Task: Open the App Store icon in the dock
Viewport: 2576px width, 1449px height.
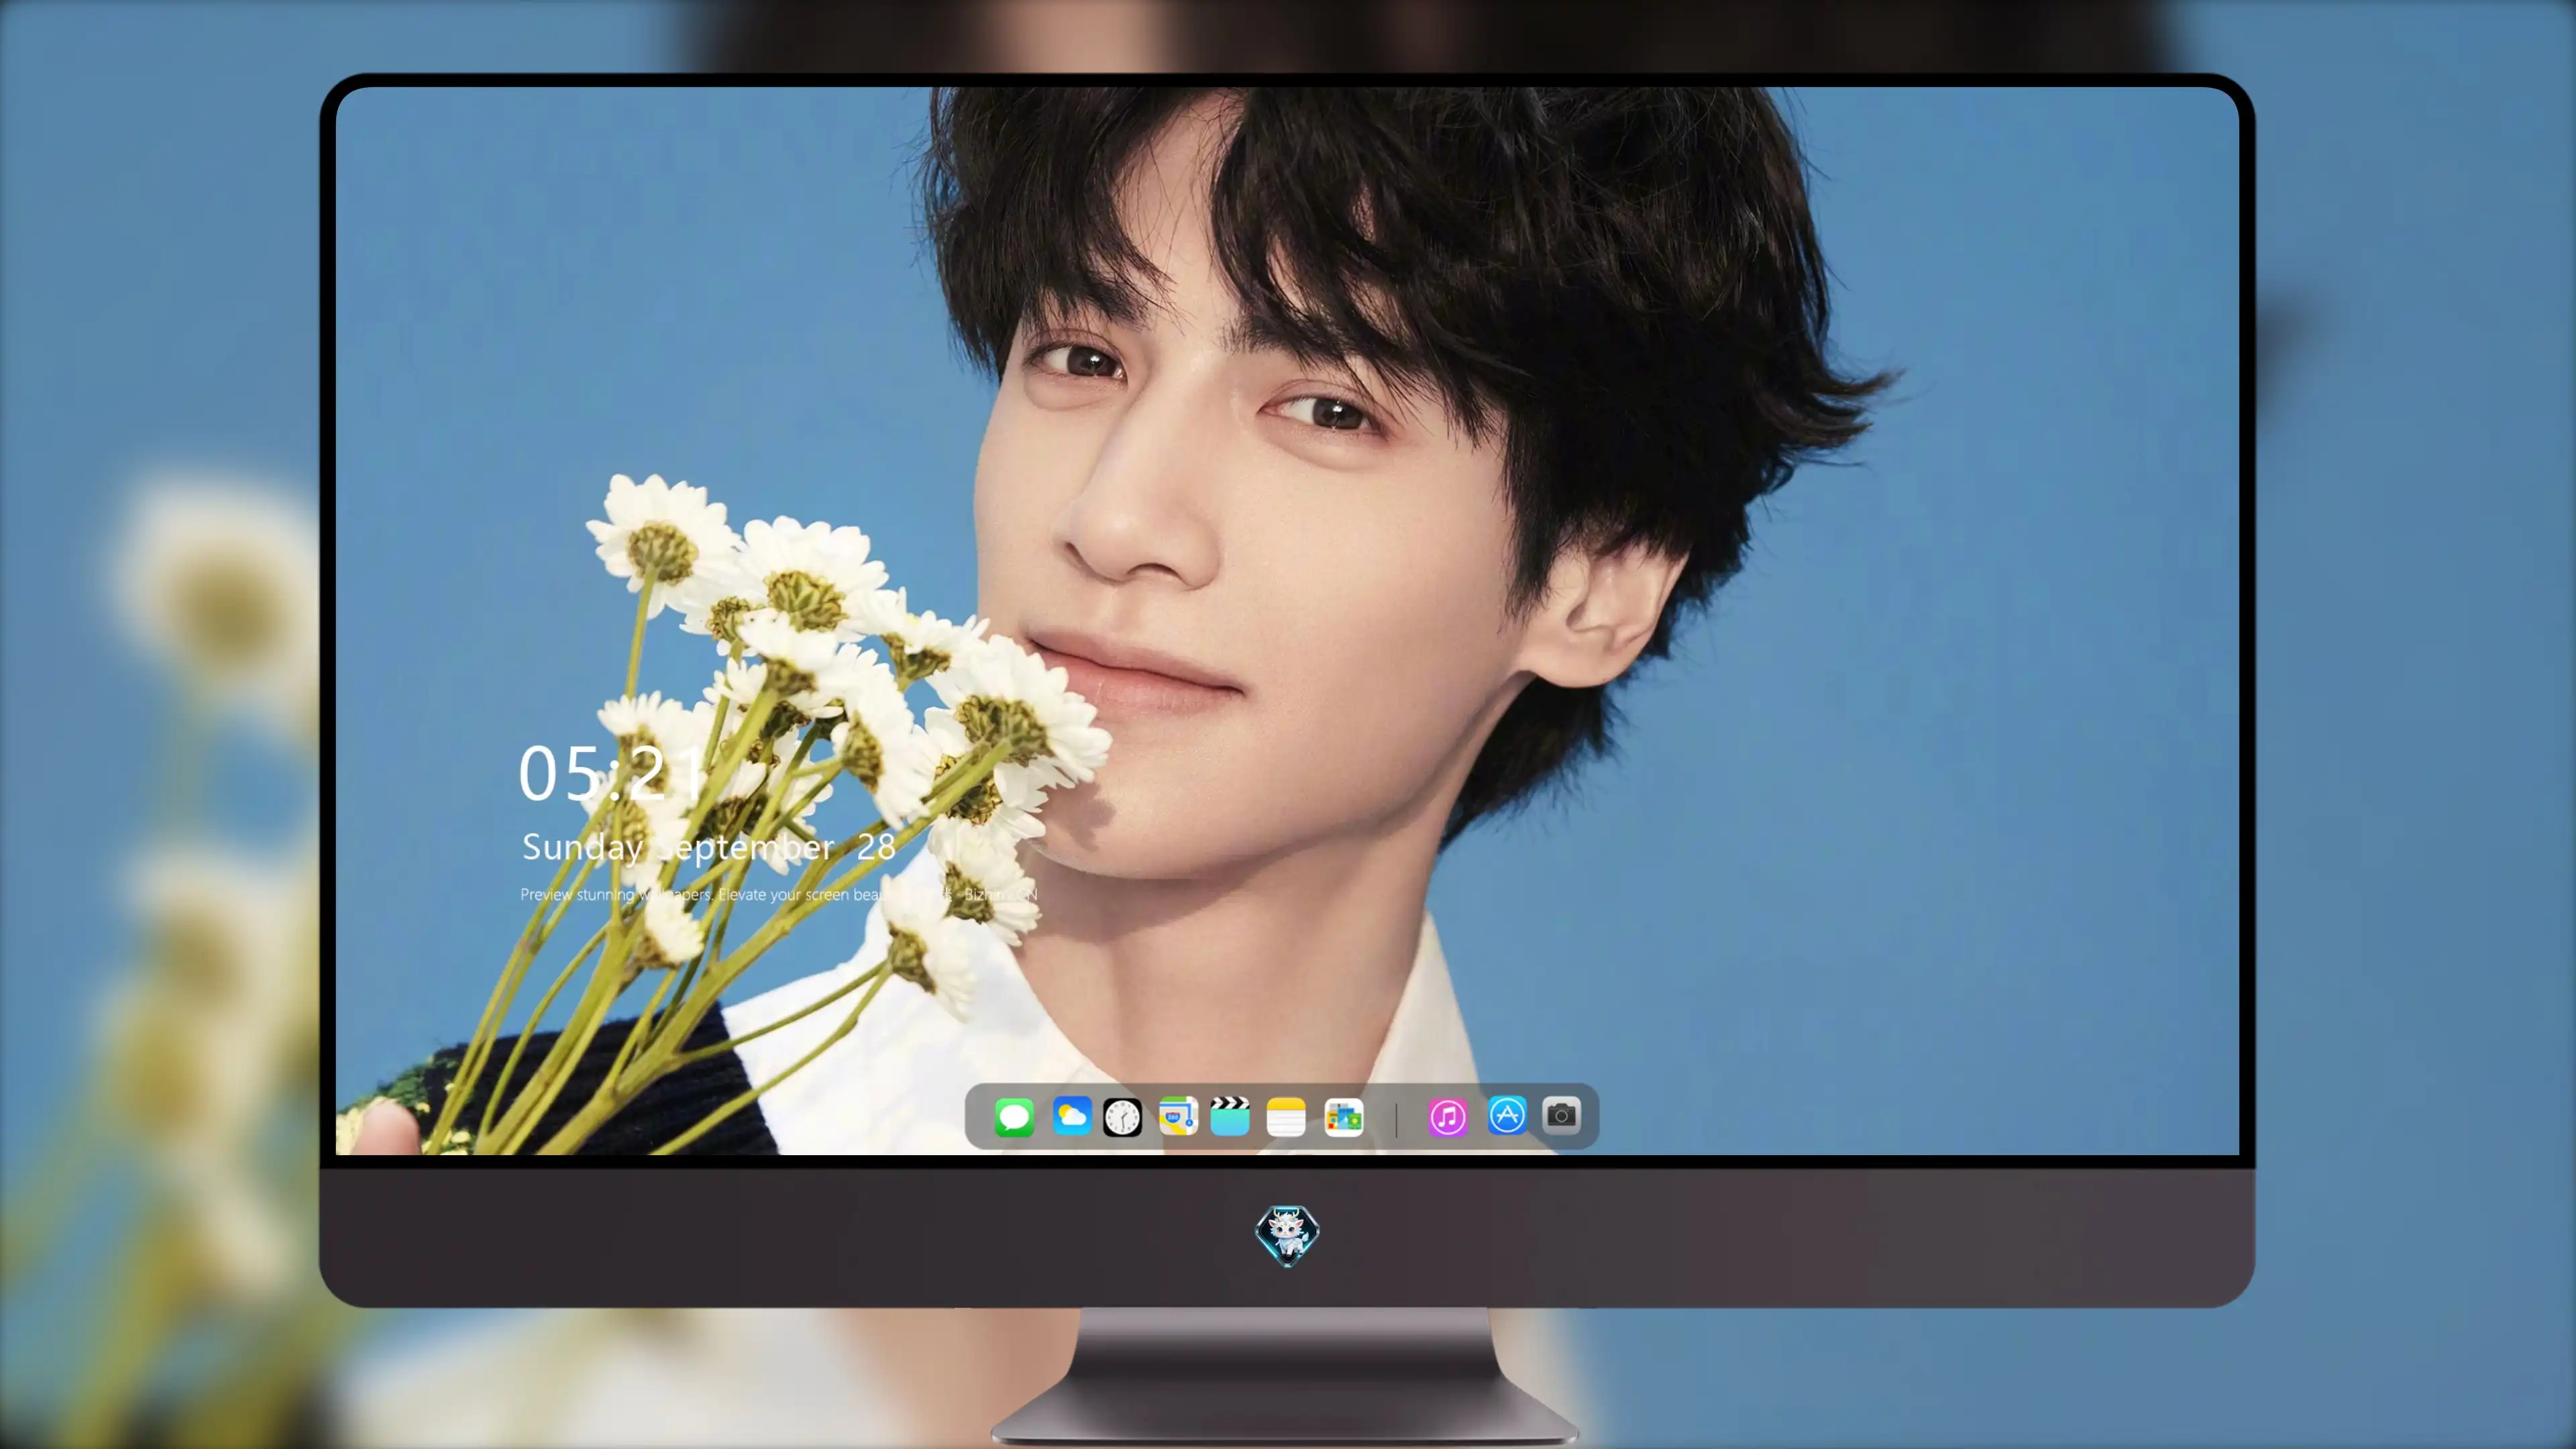Action: click(1507, 1115)
